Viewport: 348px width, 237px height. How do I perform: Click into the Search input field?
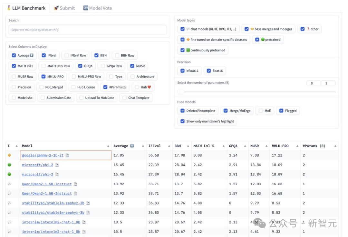tap(88, 30)
